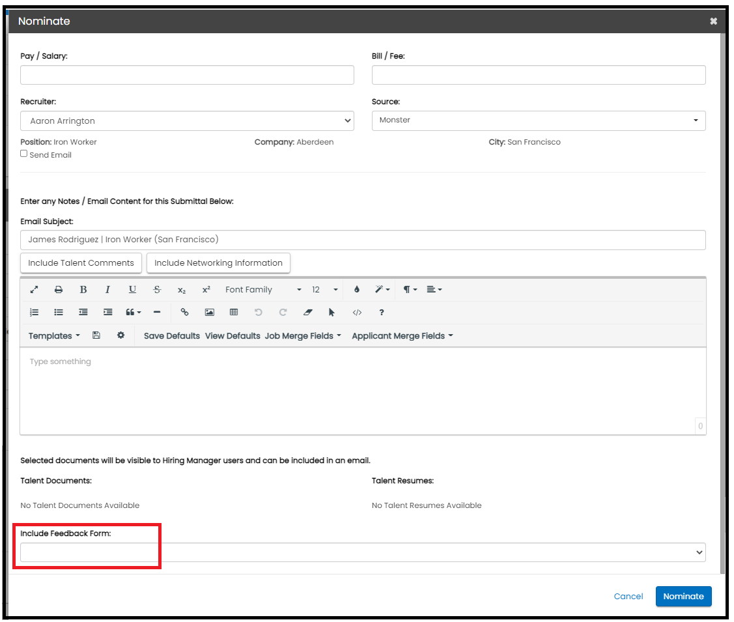Open Job Merge Fields menu
Screen dimensions: 734x622
point(303,336)
